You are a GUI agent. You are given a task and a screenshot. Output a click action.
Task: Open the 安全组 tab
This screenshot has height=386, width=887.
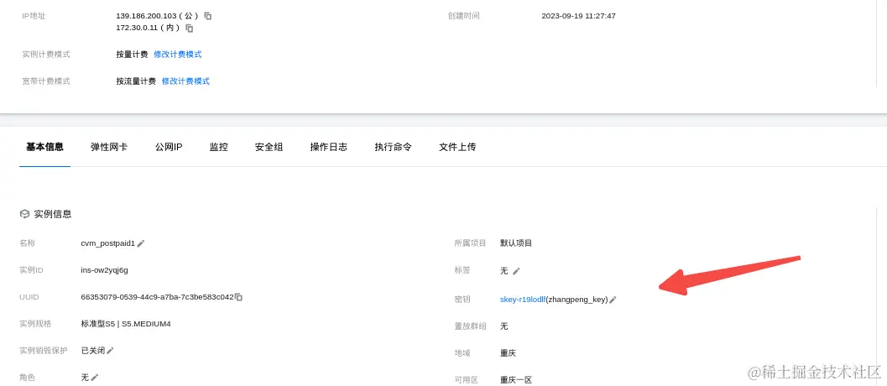[x=269, y=147]
